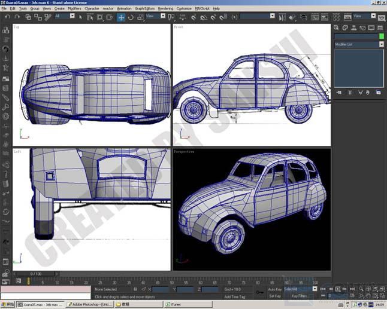This screenshot has height=309, width=387.
Task: Expand the Modifier List dropdown
Action: (382, 44)
